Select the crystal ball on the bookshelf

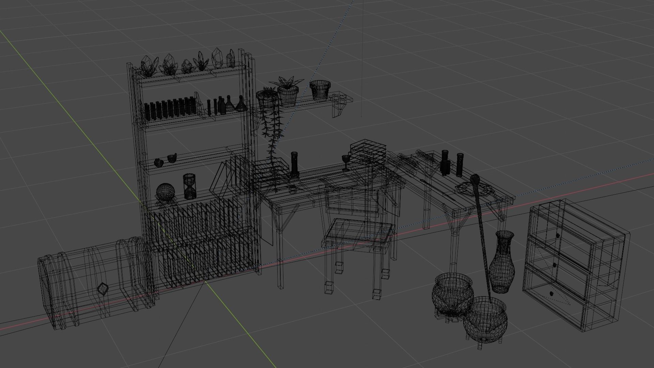165,193
